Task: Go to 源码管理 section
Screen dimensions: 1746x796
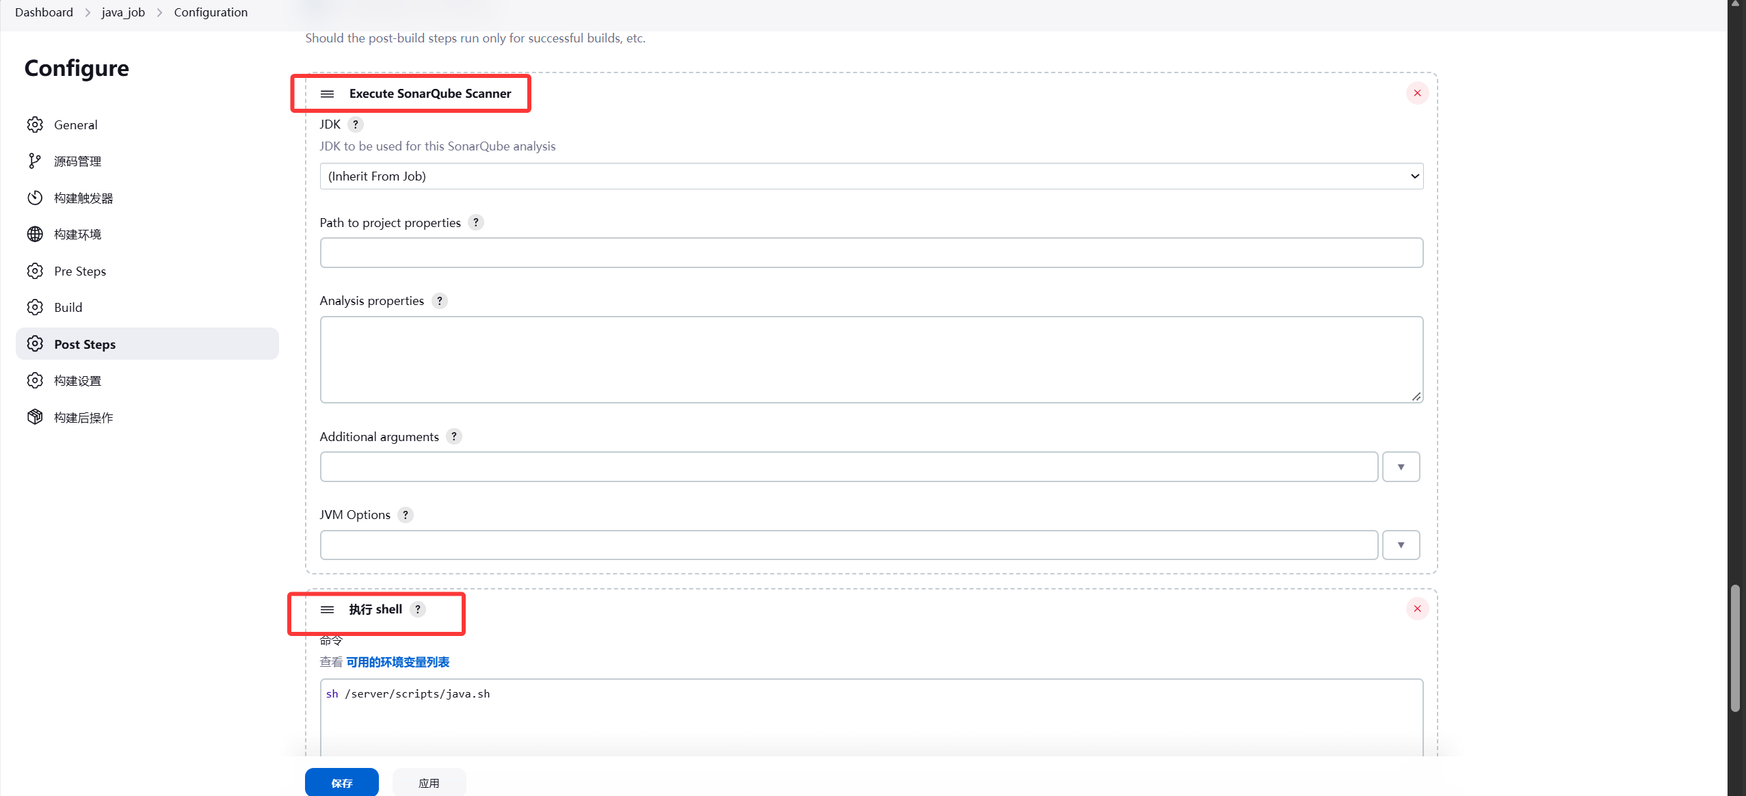Action: pos(147,161)
